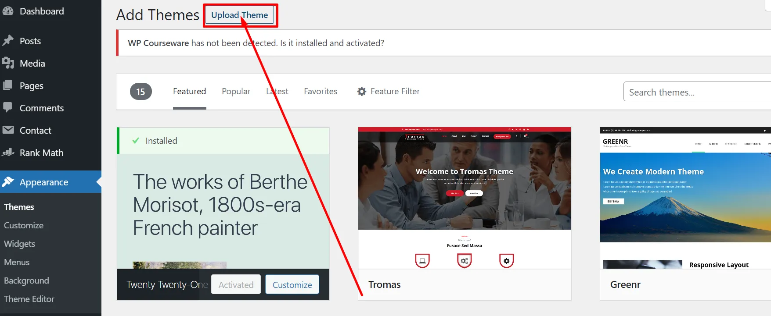This screenshot has width=771, height=316.
Task: Click the Tromas theme name
Action: 384,284
